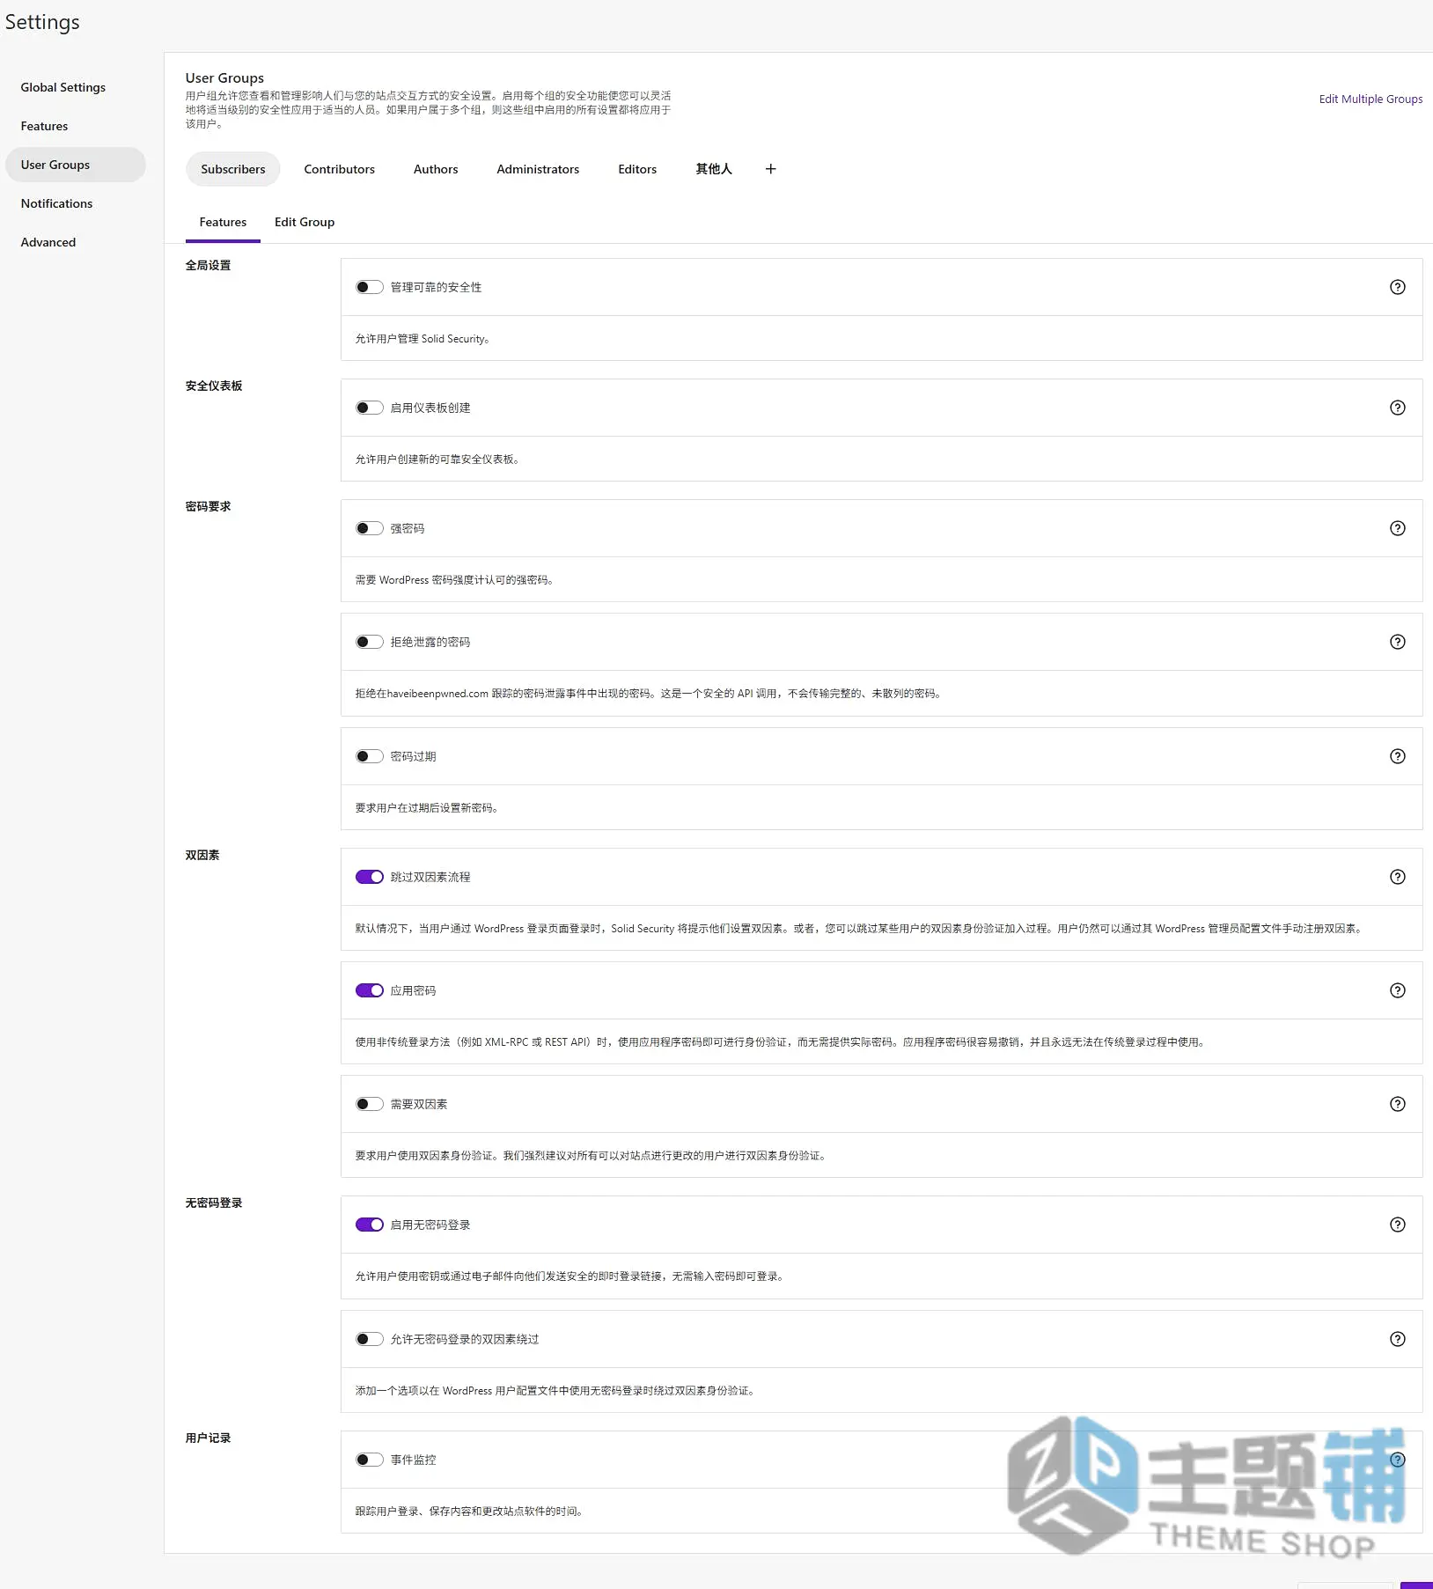Open help icon for 应用密码

tap(1397, 990)
